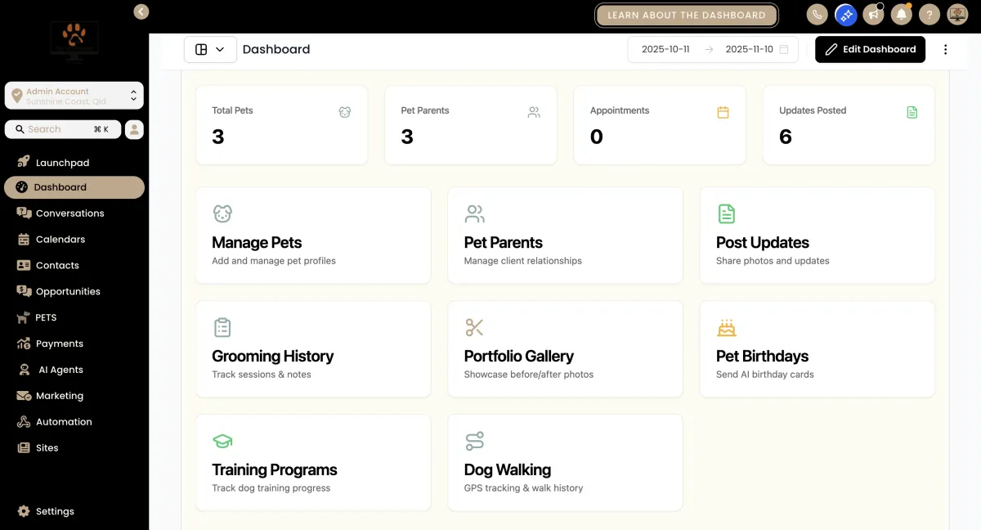Image resolution: width=981 pixels, height=530 pixels.
Task: Click the three-dot more options menu
Action: (x=946, y=49)
